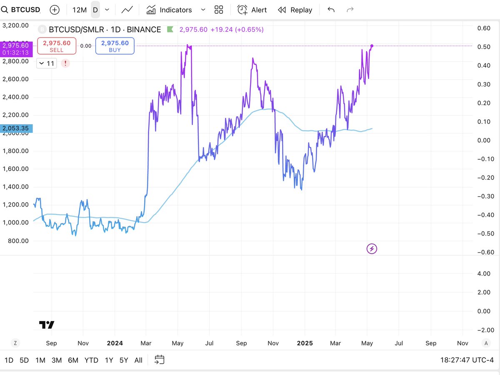Image resolution: width=500 pixels, height=375 pixels.
Task: Open the BTCUSD symbol search field
Action: [25, 10]
